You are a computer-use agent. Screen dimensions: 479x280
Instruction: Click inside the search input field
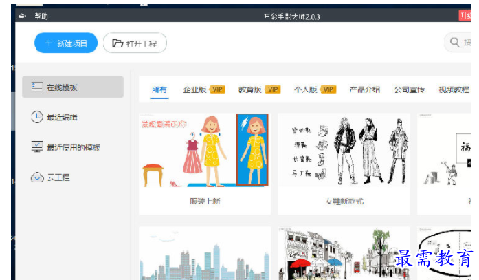[x=467, y=43]
